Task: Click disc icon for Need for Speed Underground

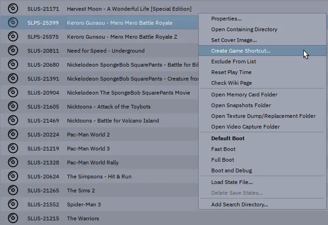Action: tap(13, 50)
